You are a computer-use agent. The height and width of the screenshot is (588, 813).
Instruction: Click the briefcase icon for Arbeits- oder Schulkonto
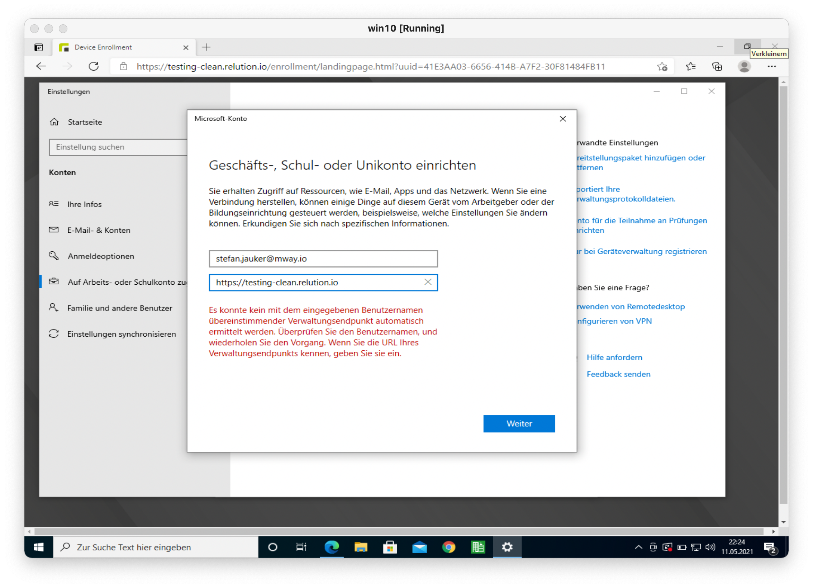54,281
